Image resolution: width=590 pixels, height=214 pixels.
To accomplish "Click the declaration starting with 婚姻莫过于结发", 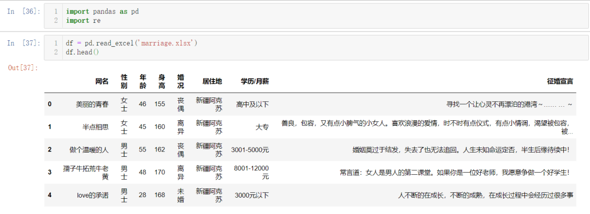I will (x=461, y=150).
